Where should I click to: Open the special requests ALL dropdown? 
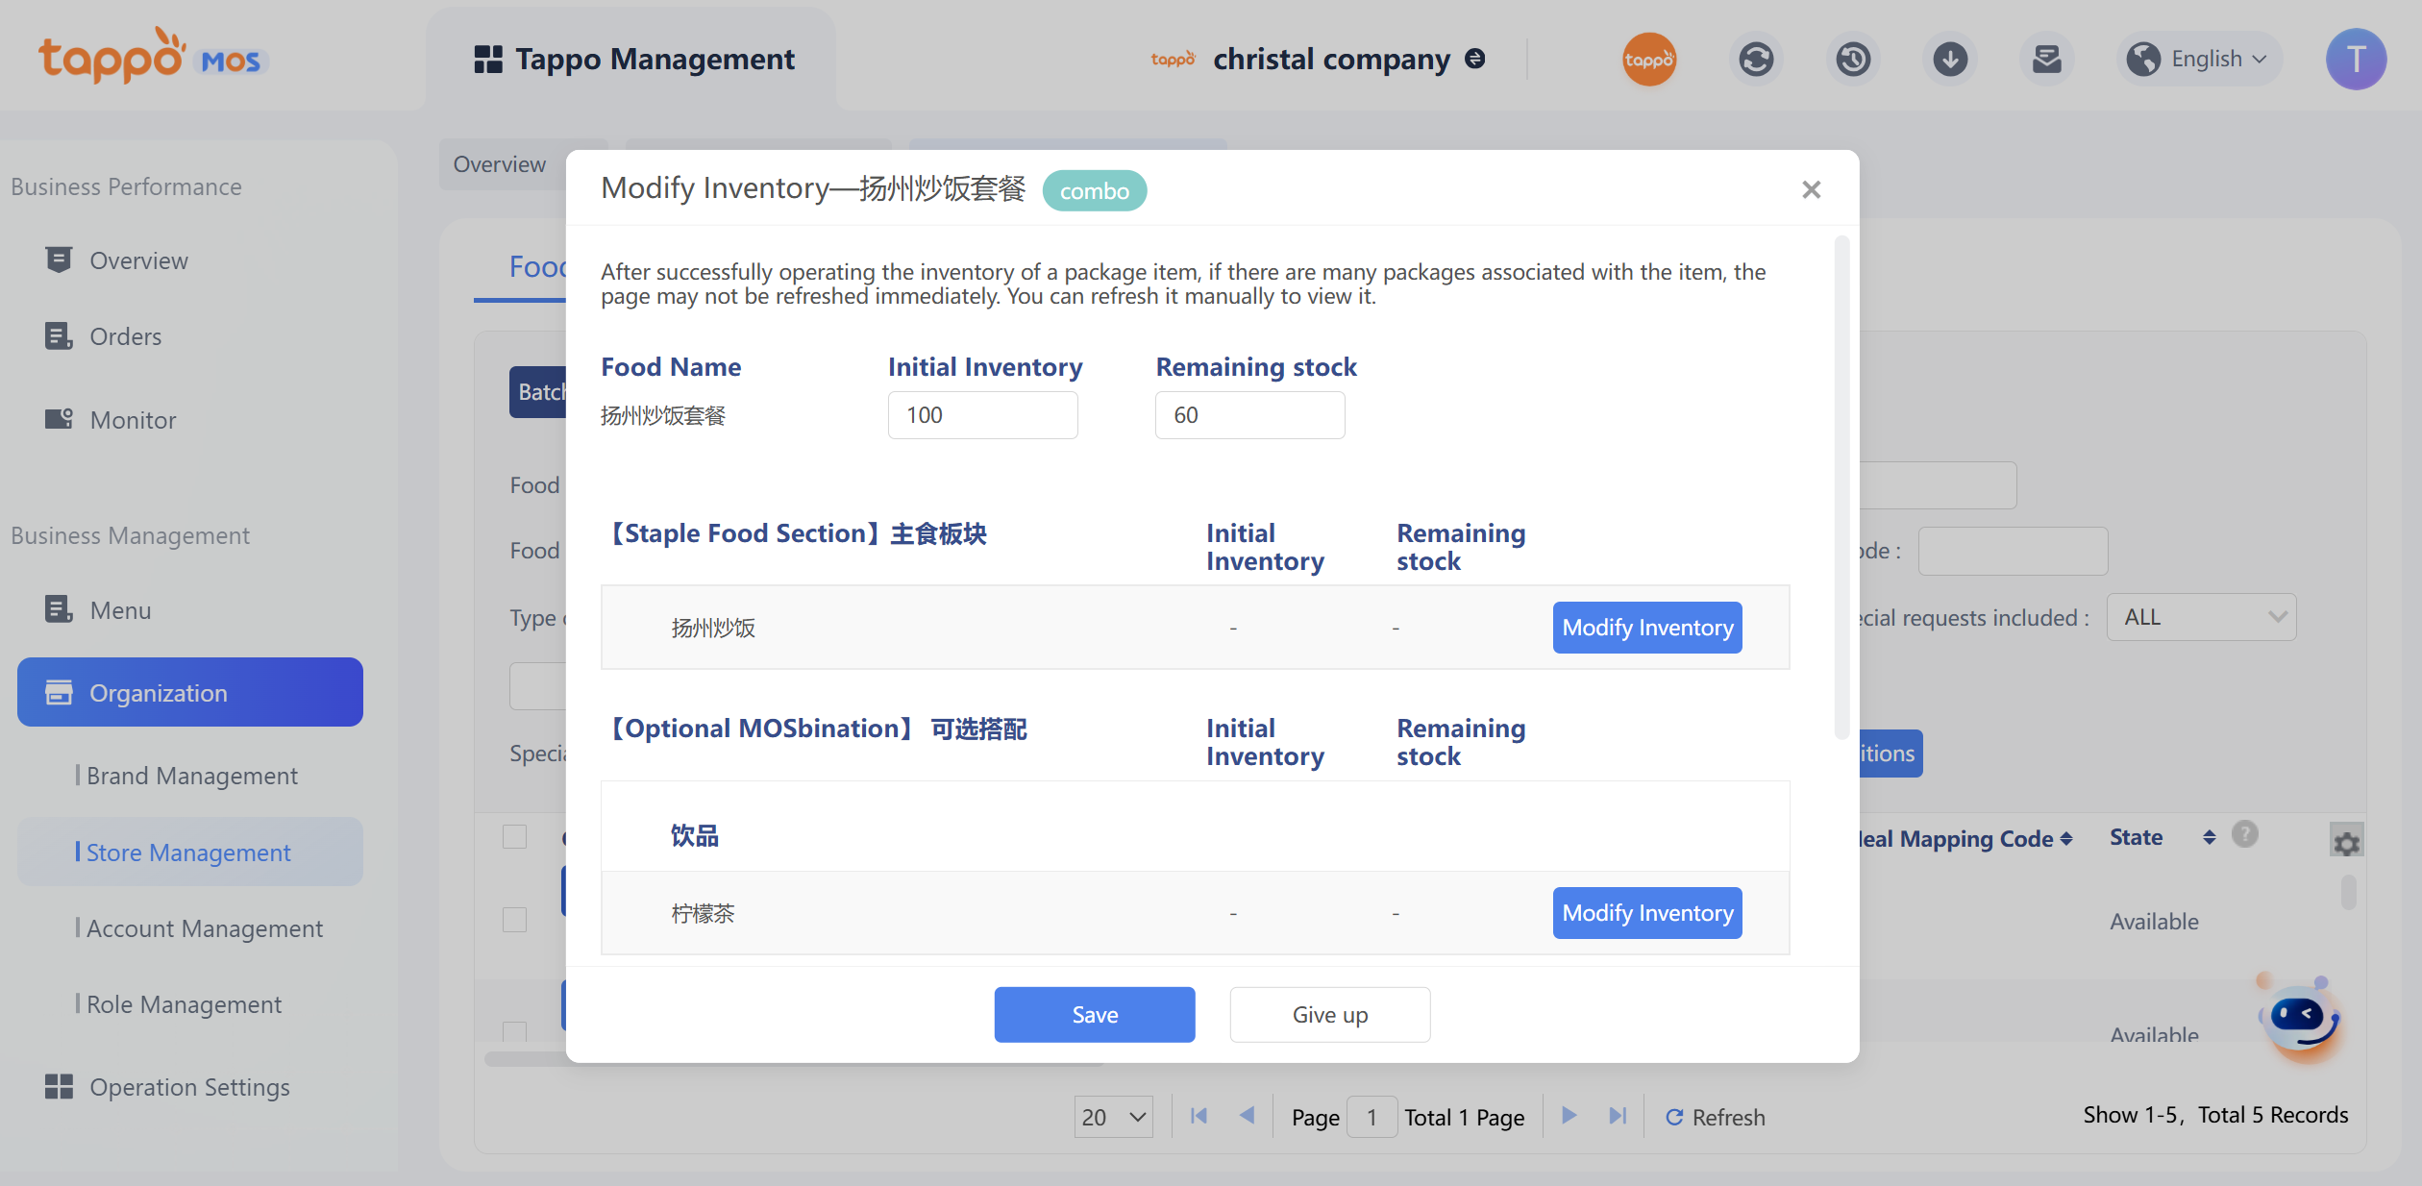coord(2201,617)
